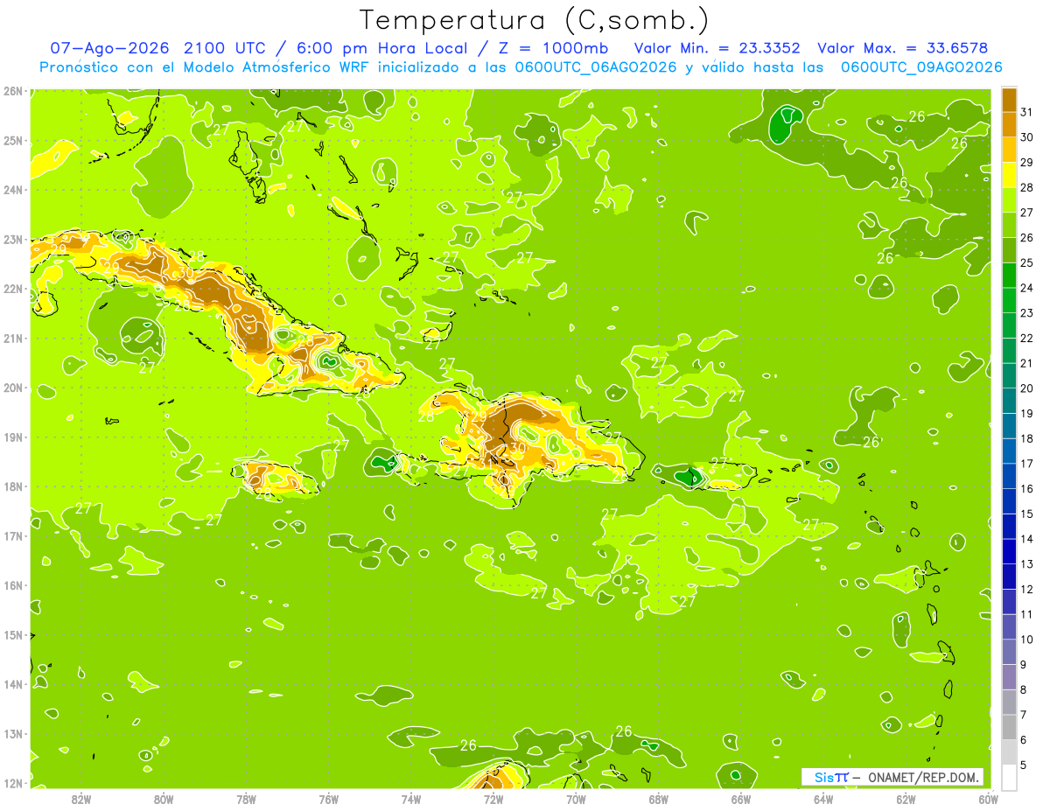Click the longitude label 60W
This screenshot has width=1050, height=811.
tap(989, 799)
